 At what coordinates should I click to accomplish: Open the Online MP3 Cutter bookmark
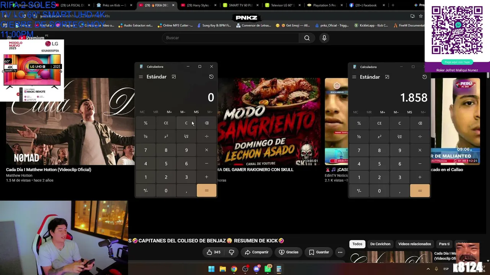[175, 26]
